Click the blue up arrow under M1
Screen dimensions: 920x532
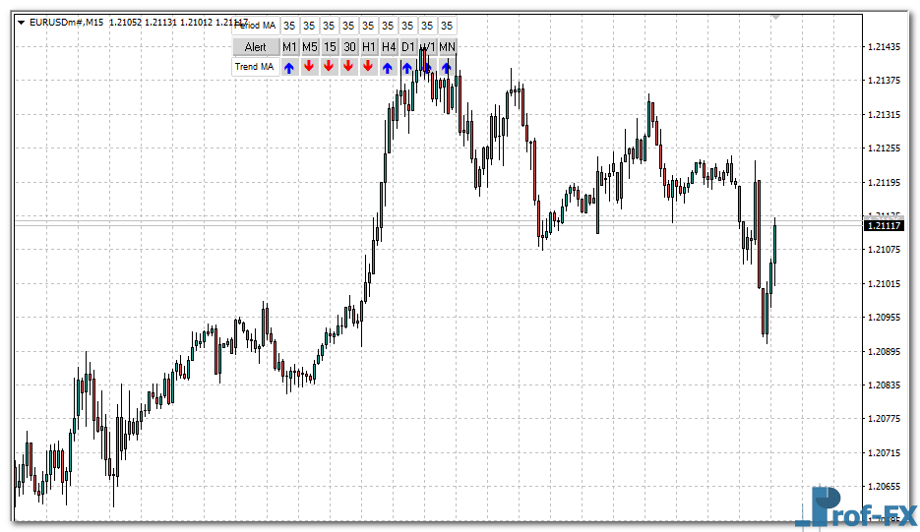289,67
